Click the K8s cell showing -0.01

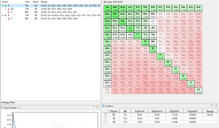click(153, 15)
